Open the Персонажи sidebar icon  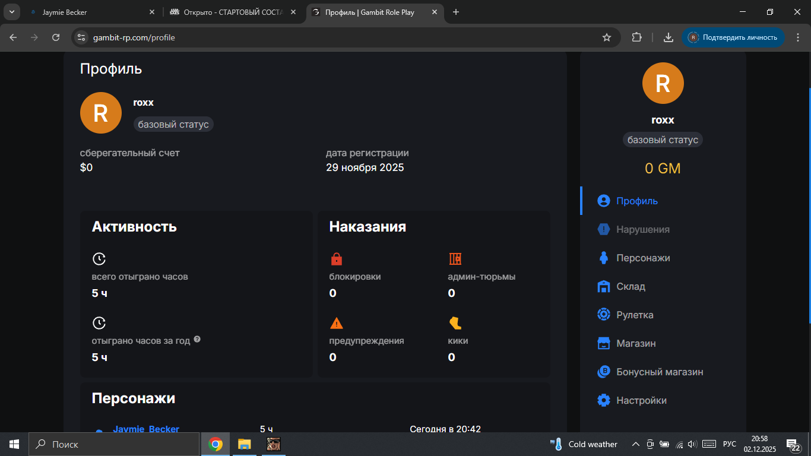(604, 258)
